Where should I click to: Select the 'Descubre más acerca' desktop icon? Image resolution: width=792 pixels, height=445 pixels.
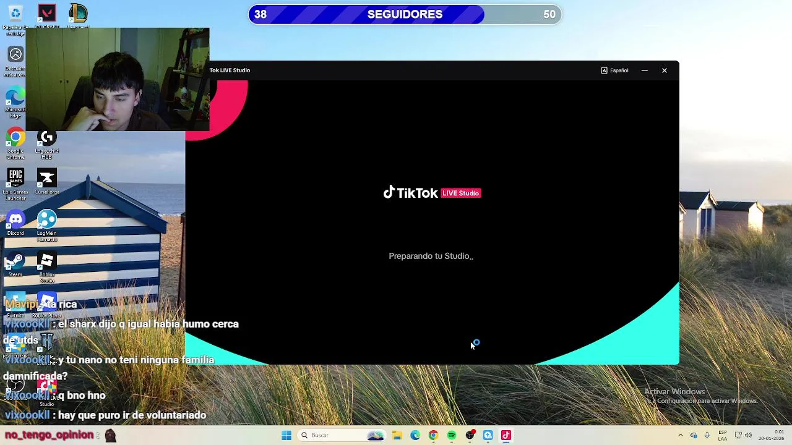(15, 61)
